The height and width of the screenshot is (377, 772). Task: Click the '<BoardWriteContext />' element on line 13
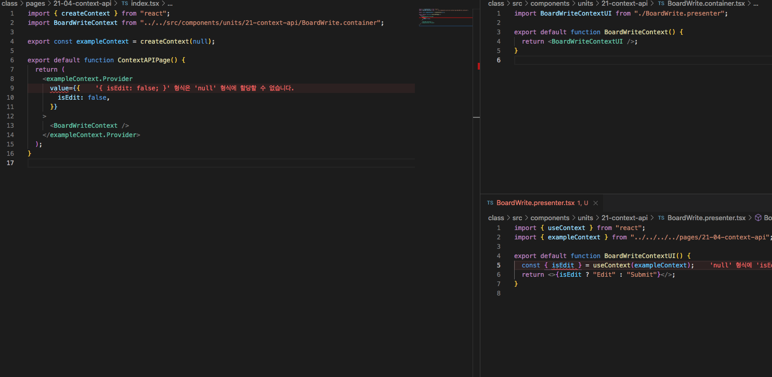89,126
